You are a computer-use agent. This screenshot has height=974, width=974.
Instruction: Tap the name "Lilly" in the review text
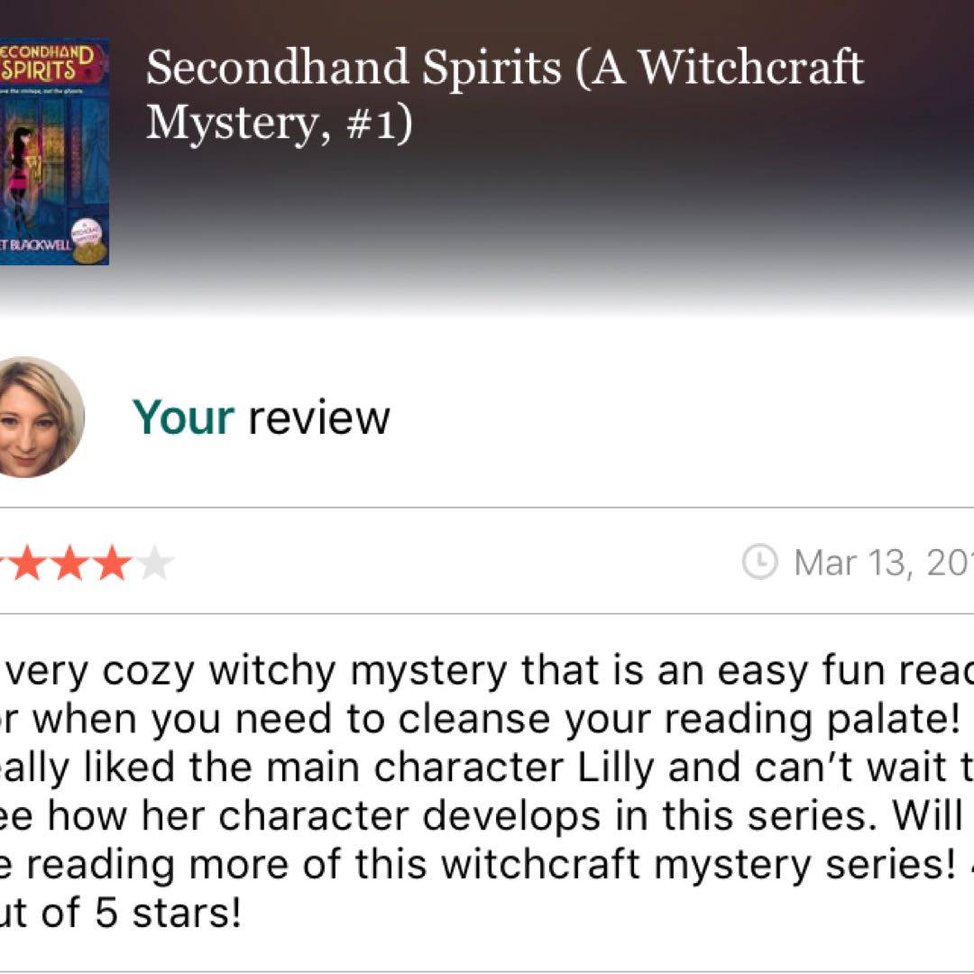(616, 767)
